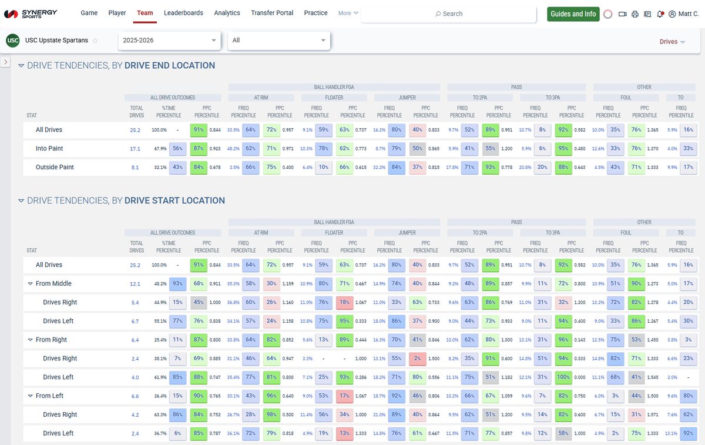705x445 pixels.
Task: Open the news card icon beside the printer
Action: (647, 14)
